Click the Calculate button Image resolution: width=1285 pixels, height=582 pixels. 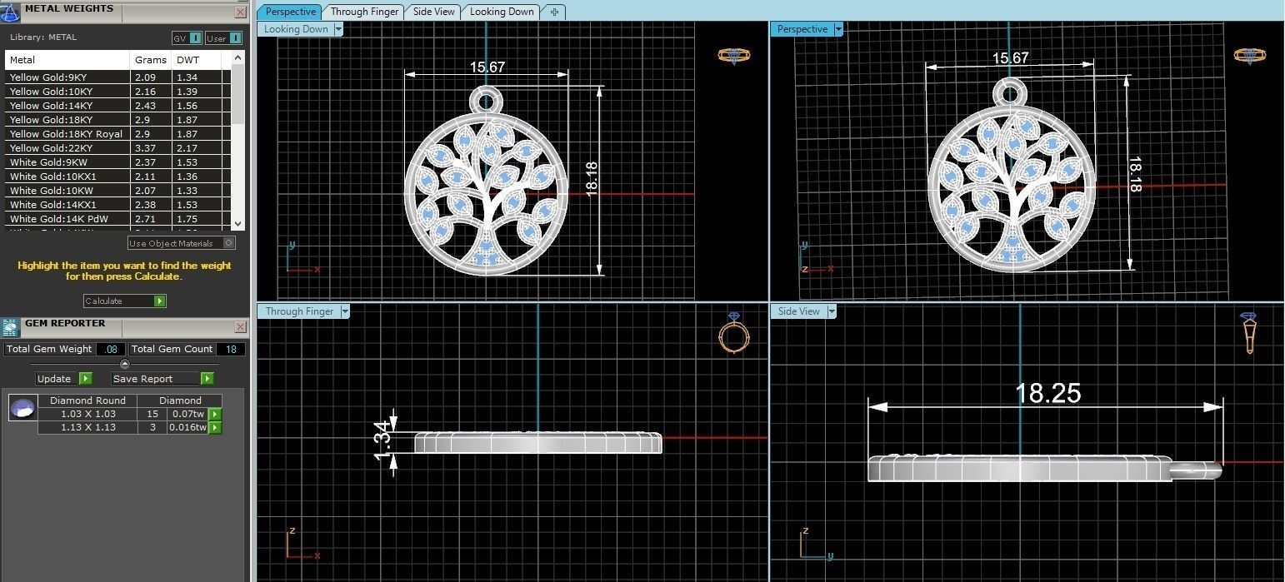point(125,301)
